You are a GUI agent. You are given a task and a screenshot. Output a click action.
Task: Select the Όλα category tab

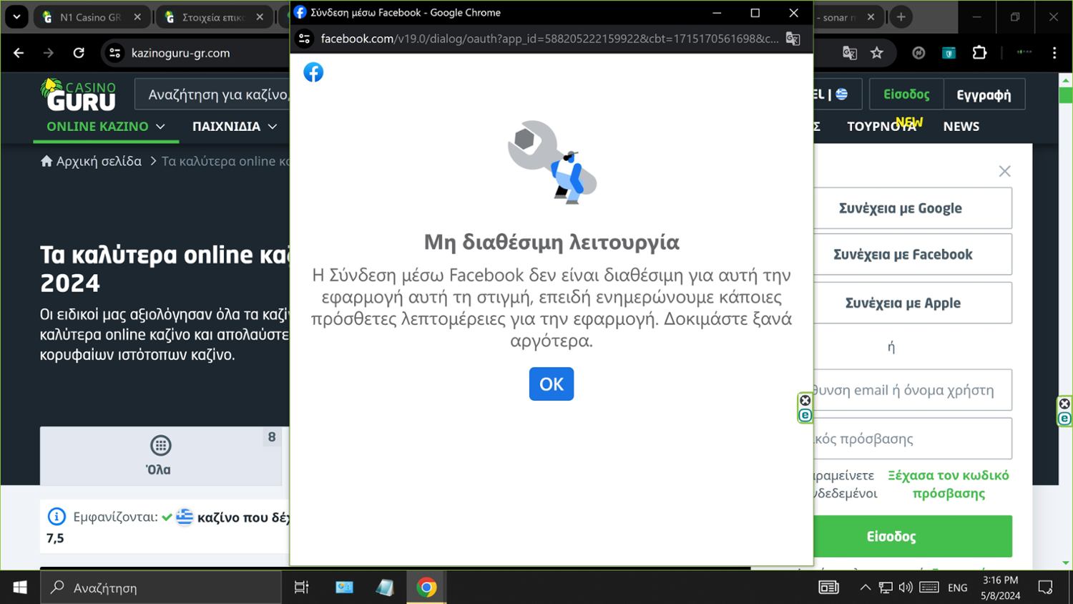[161, 456]
